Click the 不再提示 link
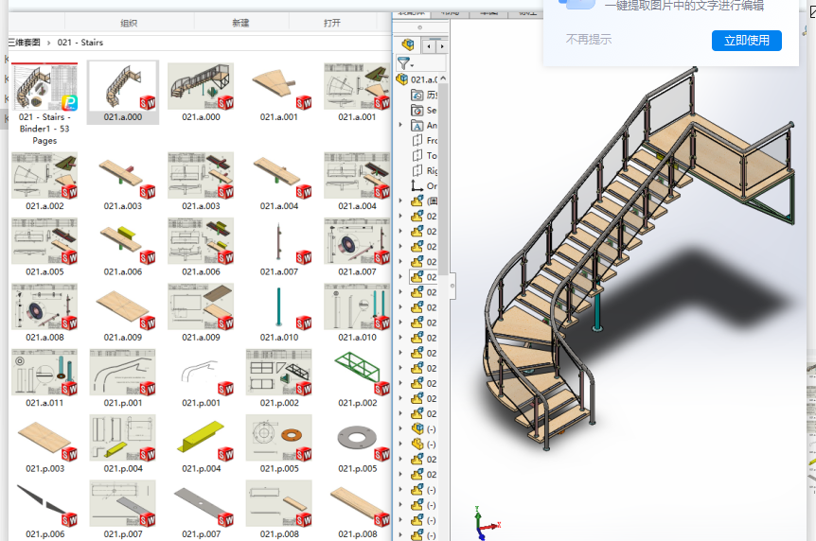 (x=589, y=40)
